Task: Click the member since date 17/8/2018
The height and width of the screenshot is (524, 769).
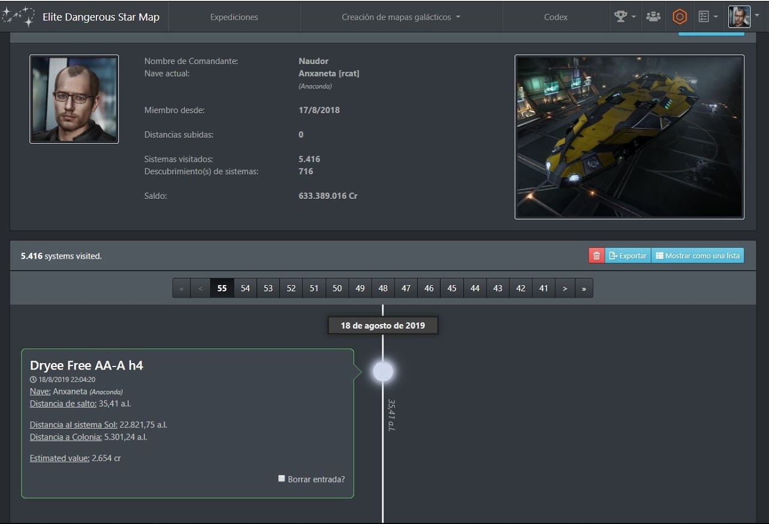Action: [319, 110]
